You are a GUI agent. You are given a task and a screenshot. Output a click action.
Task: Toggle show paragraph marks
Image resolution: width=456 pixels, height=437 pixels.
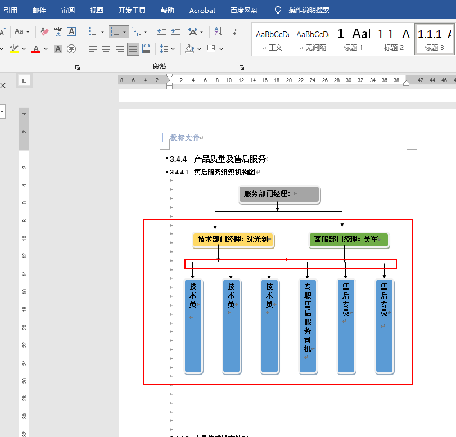coord(236,31)
